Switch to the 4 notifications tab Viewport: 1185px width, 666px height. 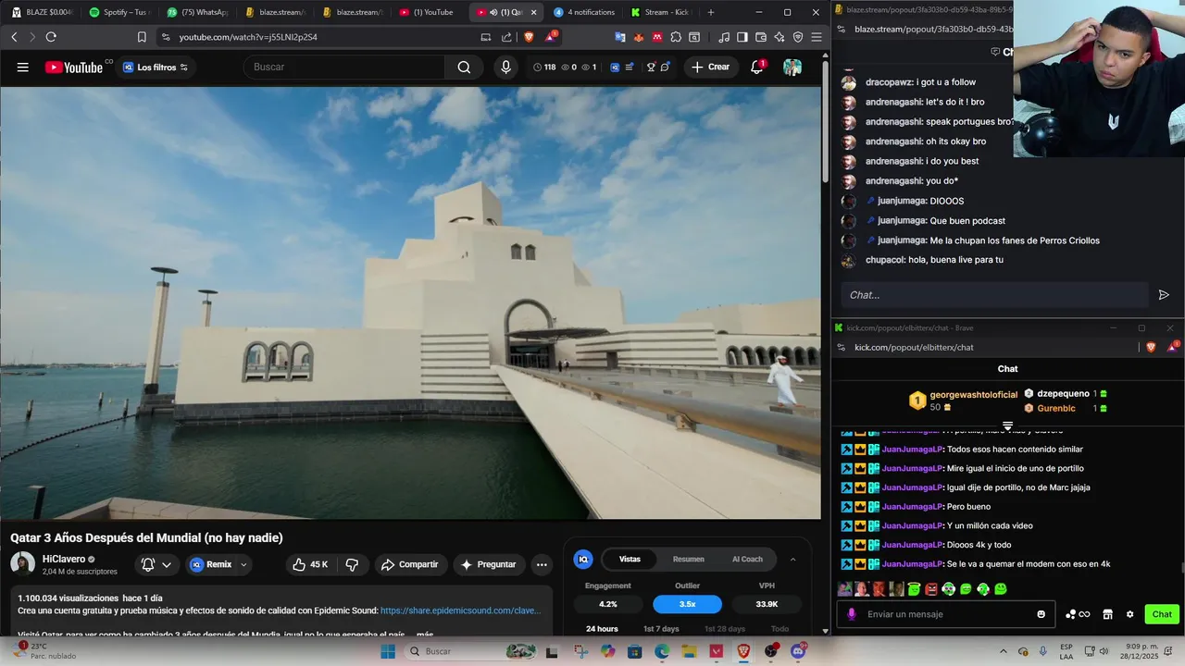(x=583, y=12)
